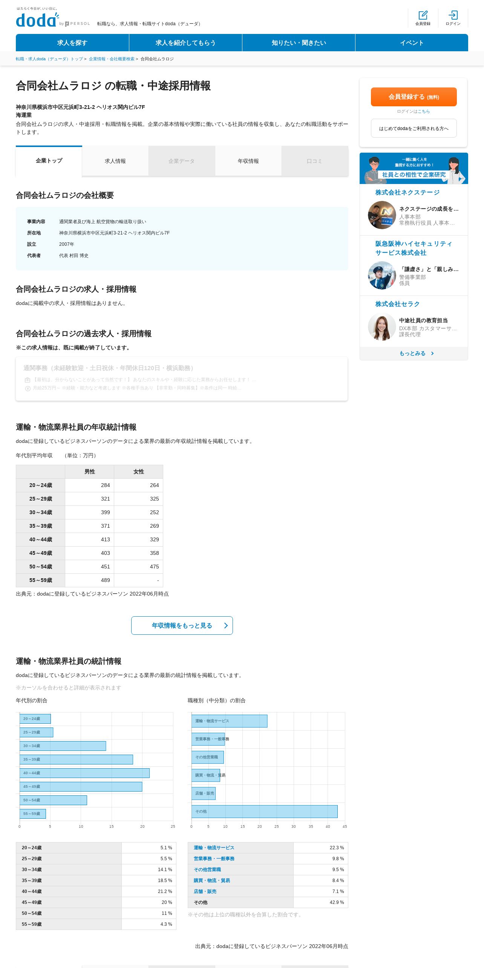Click その他 bar in job type chart
This screenshot has width=484, height=968.
265,812
